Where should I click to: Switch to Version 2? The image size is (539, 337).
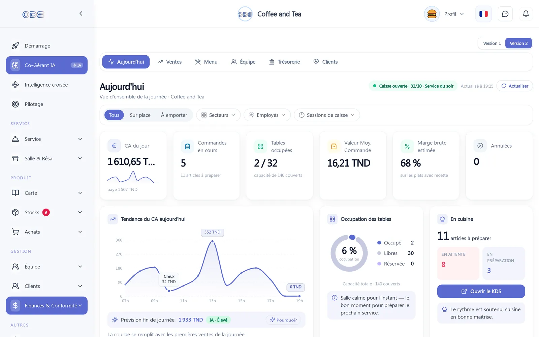(x=518, y=43)
